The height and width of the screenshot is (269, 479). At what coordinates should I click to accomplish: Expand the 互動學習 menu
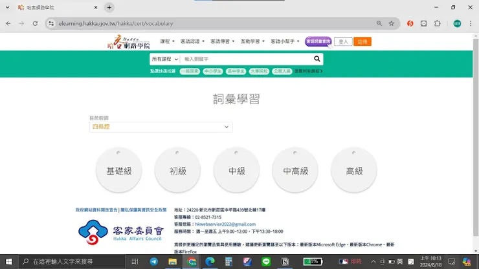point(252,41)
